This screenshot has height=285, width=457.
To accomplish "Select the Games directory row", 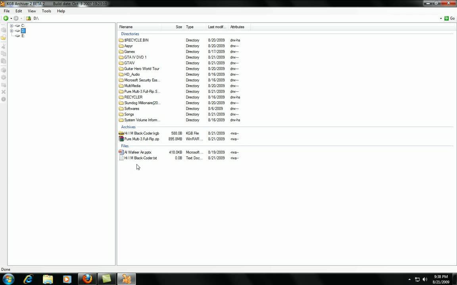I will point(179,51).
